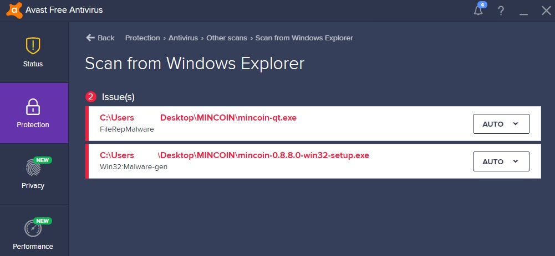Viewport: 555px width, 256px height.
Task: Click the red issue count badge
Action: point(91,97)
